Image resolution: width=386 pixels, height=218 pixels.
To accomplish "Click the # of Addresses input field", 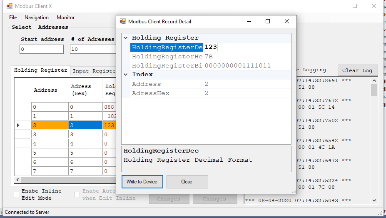I will [x=93, y=49].
